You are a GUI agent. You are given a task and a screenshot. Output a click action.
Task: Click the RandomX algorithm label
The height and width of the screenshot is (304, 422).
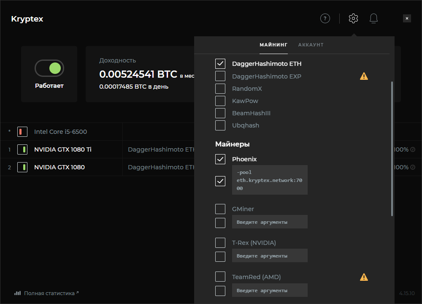247,89
